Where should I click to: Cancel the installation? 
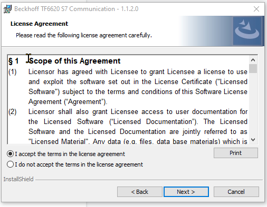tap(236, 192)
